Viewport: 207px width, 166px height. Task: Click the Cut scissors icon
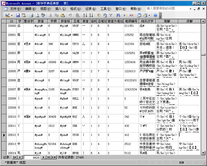(51, 15)
